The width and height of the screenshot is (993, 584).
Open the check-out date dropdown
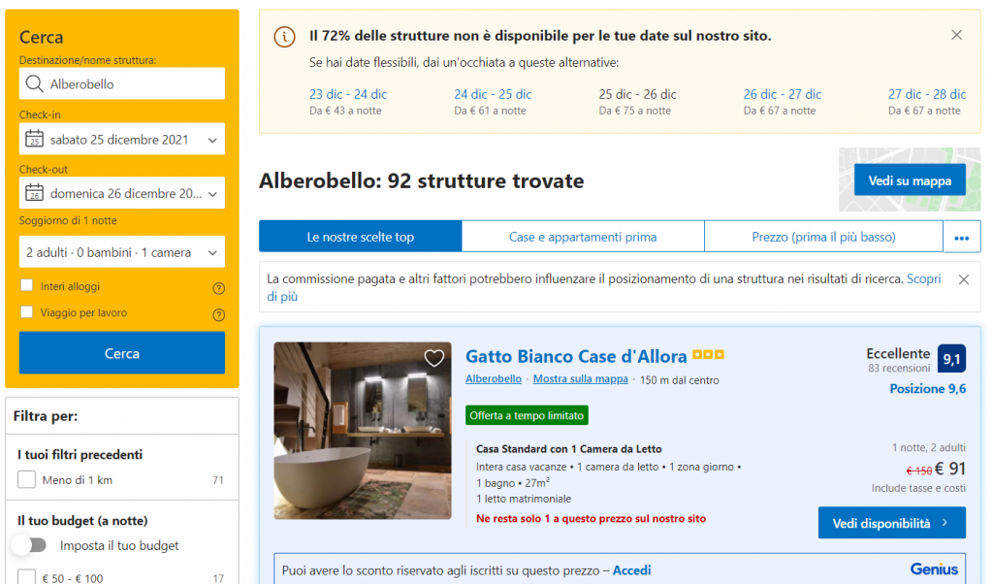[122, 193]
